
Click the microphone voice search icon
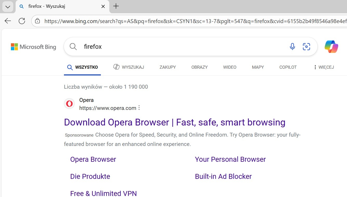pos(292,47)
